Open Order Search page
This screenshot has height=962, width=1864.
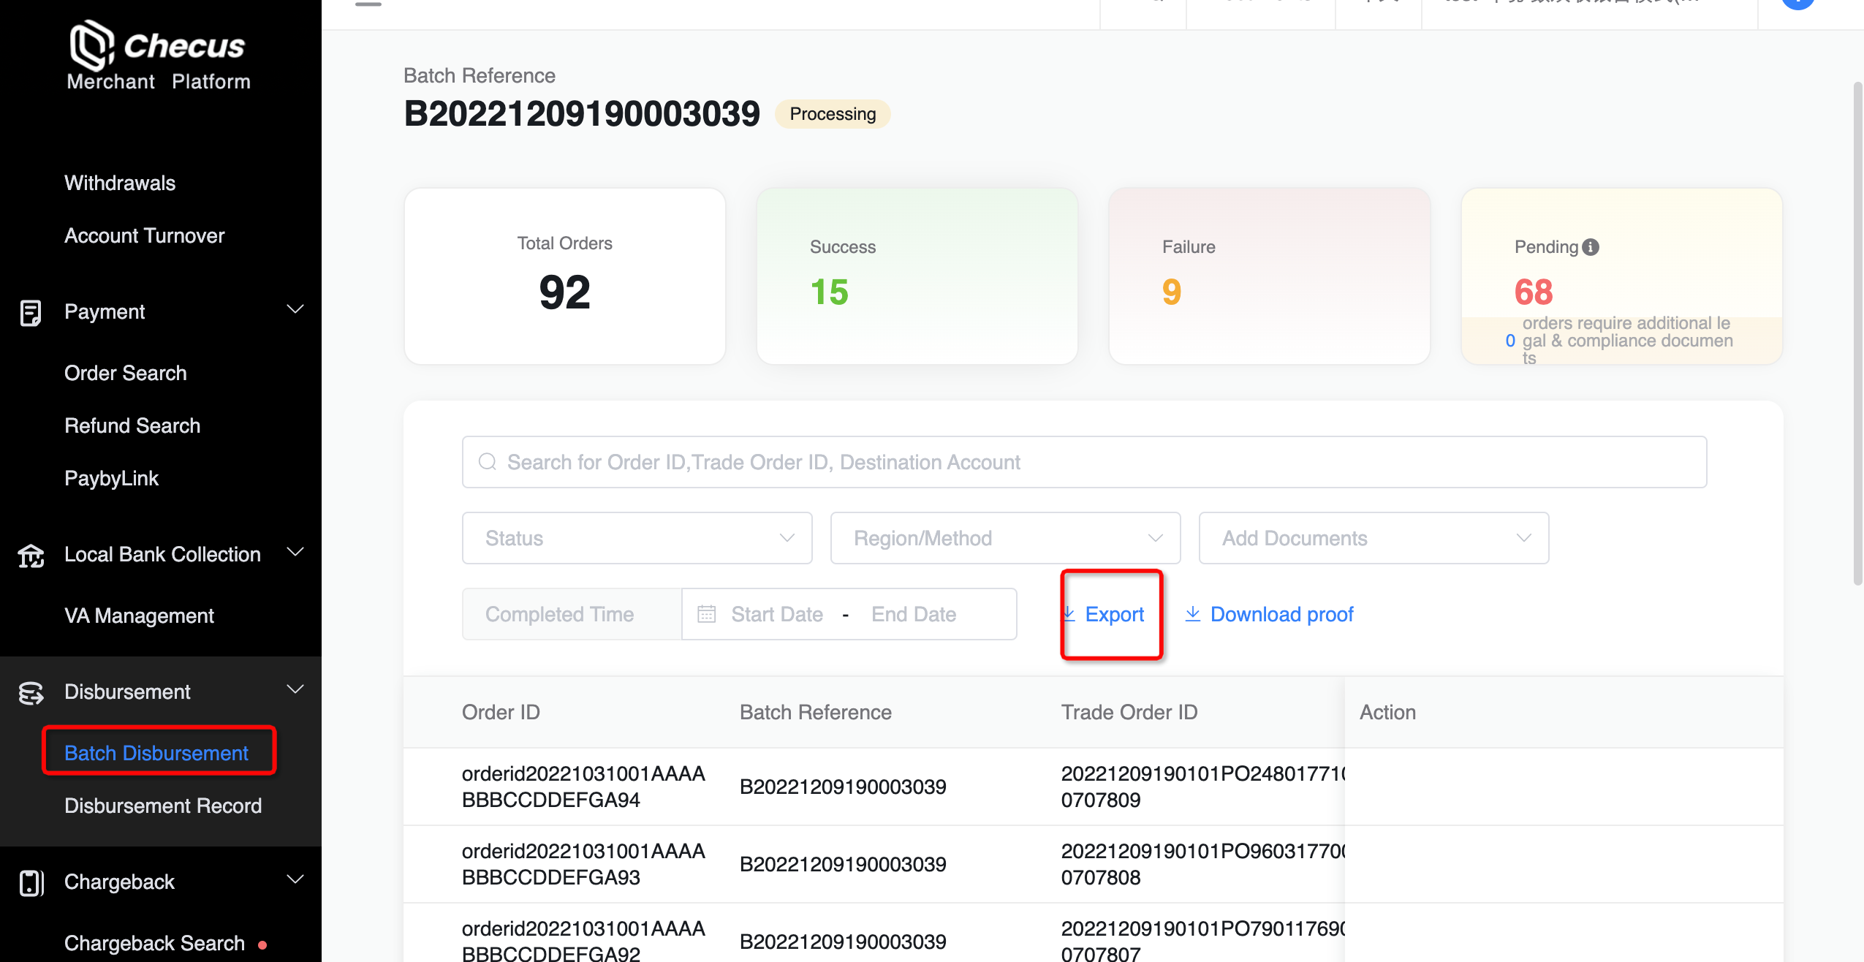126,373
